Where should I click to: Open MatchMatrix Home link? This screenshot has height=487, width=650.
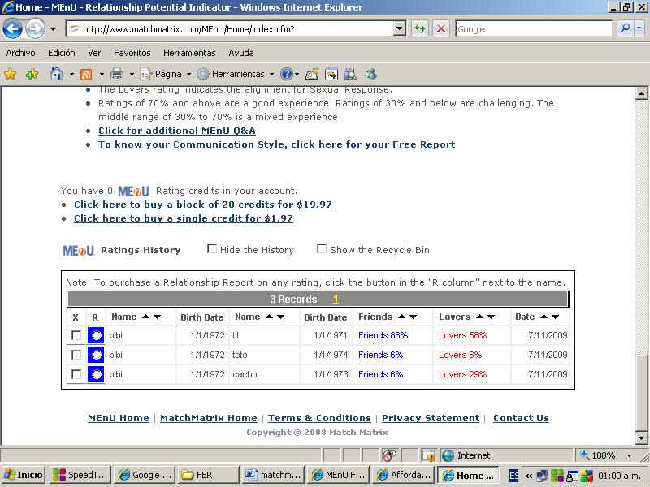(209, 418)
